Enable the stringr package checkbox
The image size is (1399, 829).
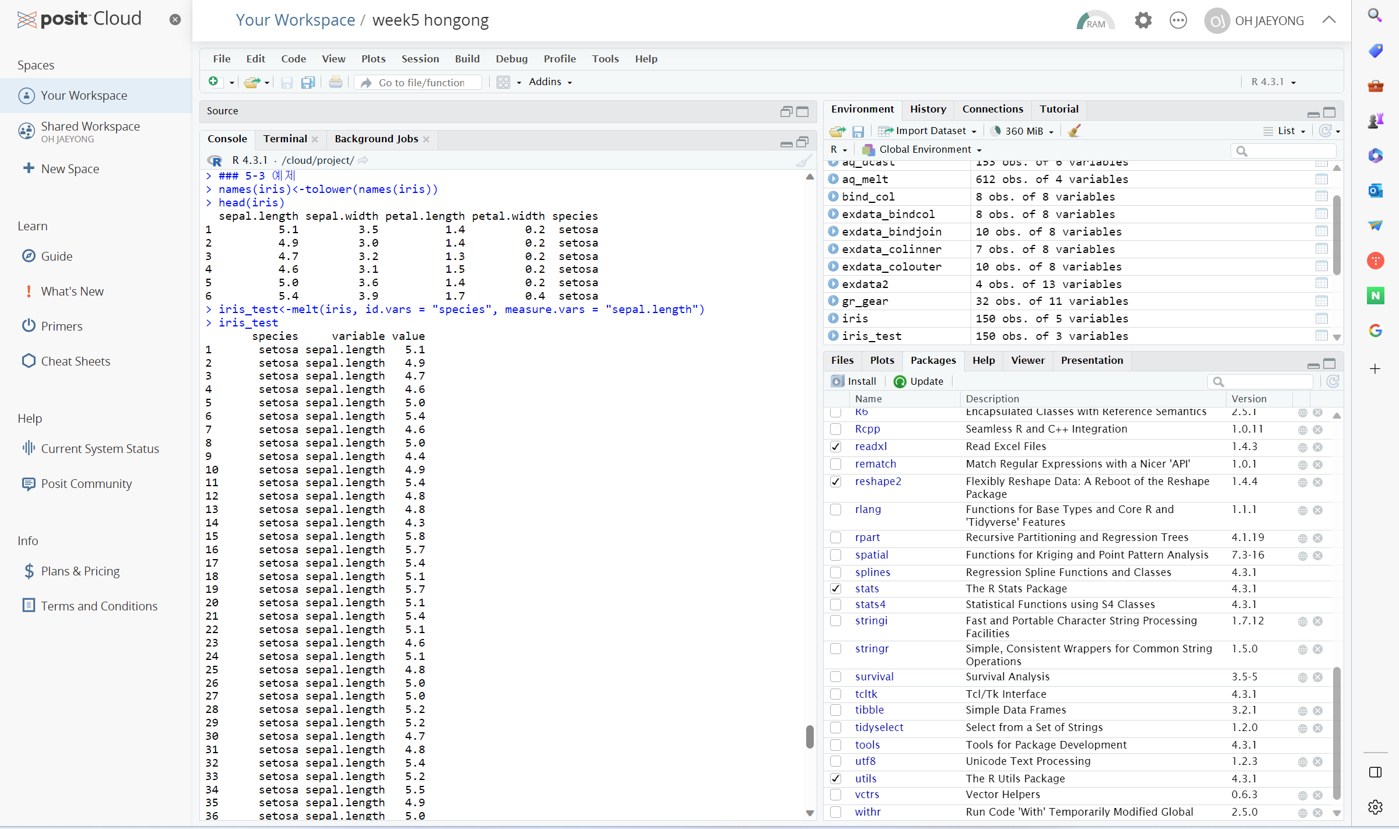coord(835,649)
